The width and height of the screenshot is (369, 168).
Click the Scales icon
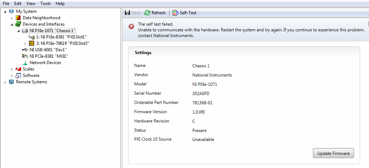click(18, 69)
